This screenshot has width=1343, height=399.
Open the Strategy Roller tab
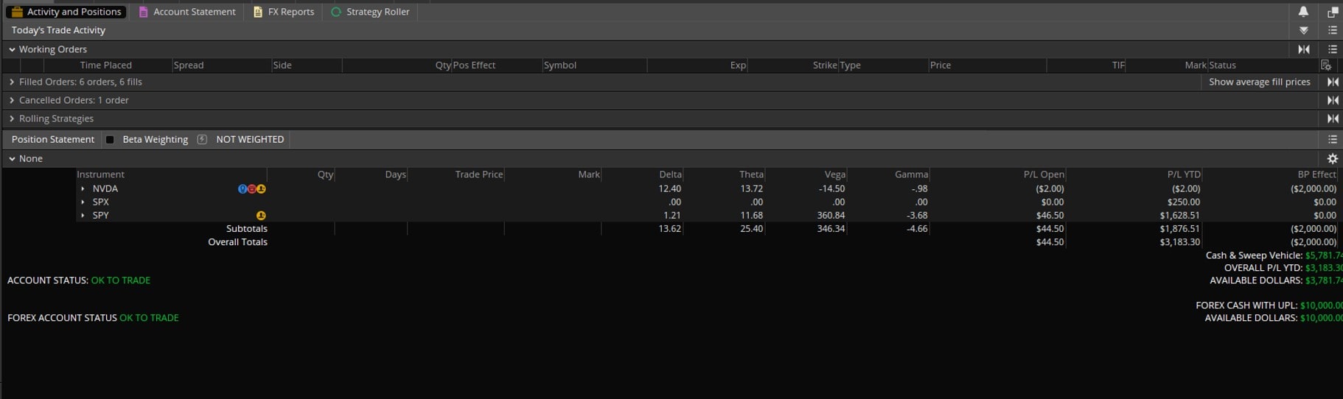(370, 12)
